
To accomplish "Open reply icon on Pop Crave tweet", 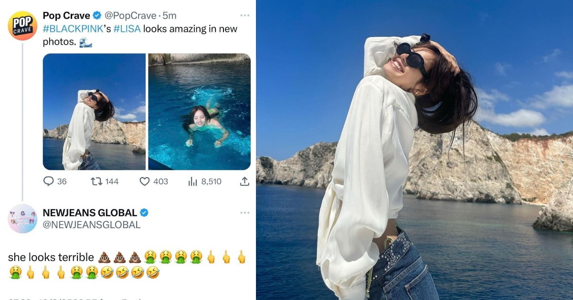I will coord(49,181).
